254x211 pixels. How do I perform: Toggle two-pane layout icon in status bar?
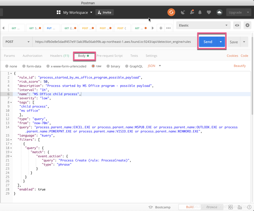(x=230, y=207)
